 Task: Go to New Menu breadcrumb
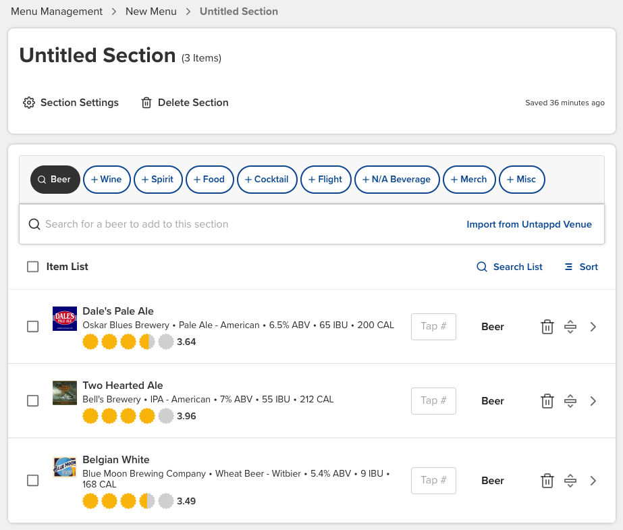tap(151, 11)
